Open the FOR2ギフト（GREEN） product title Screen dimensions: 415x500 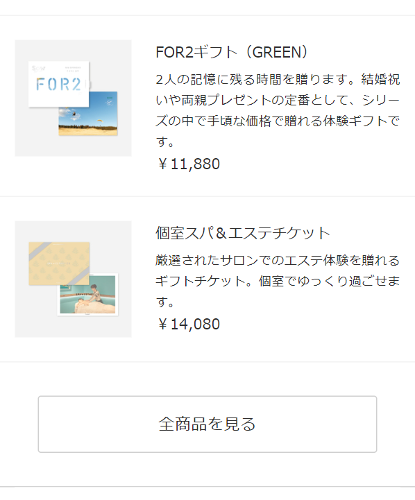232,52
